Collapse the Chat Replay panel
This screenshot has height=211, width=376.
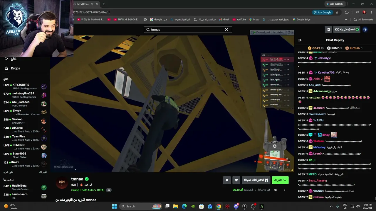point(300,40)
